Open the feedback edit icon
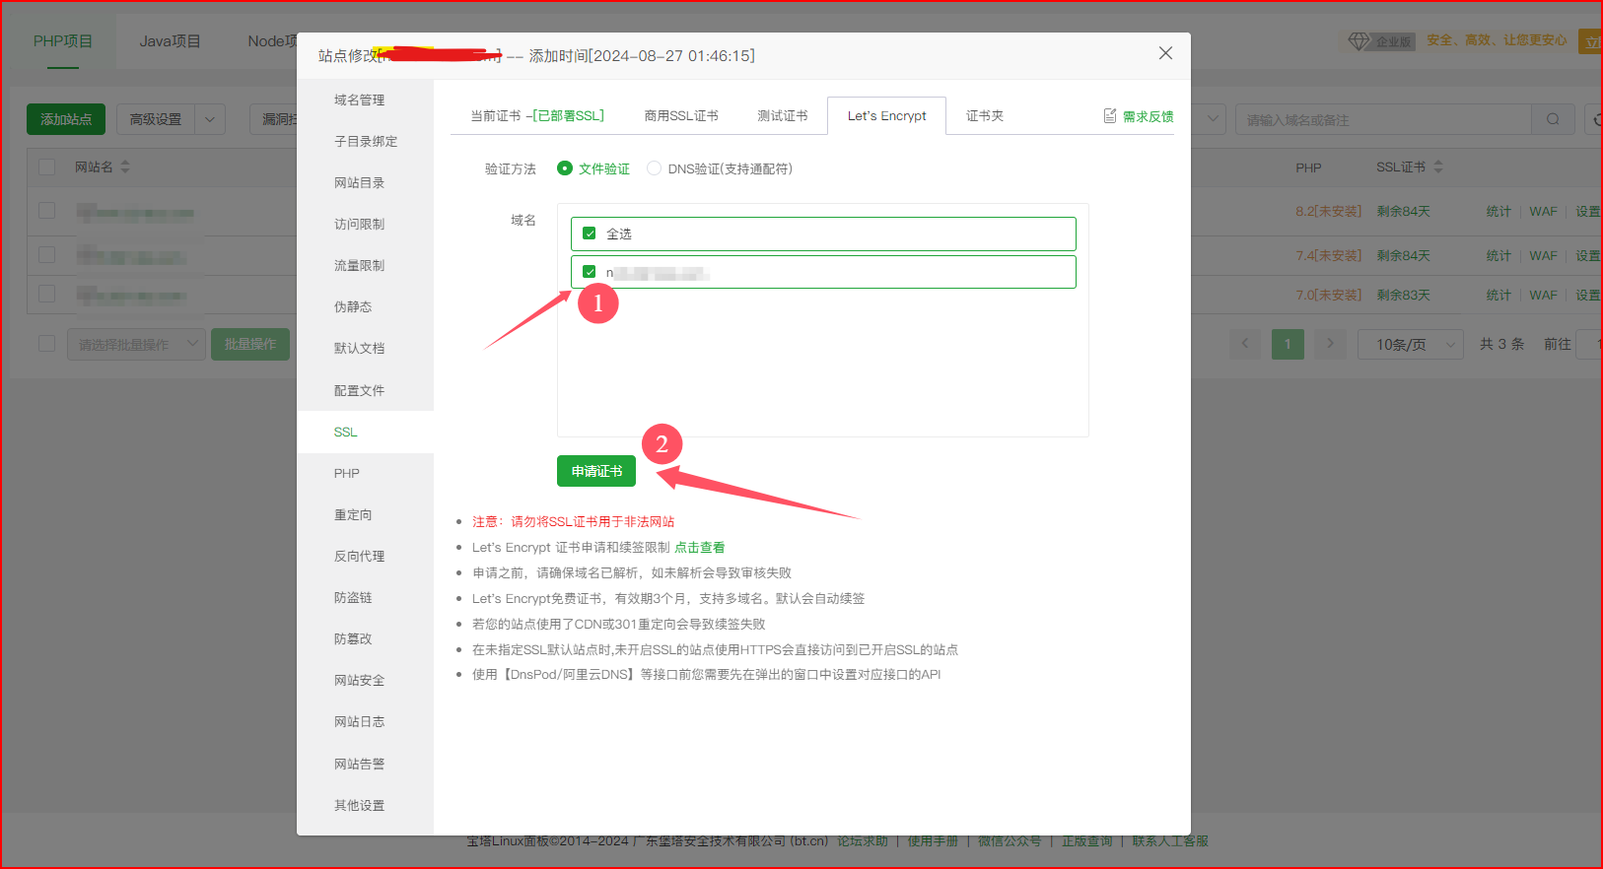The width and height of the screenshot is (1603, 869). 1110,116
